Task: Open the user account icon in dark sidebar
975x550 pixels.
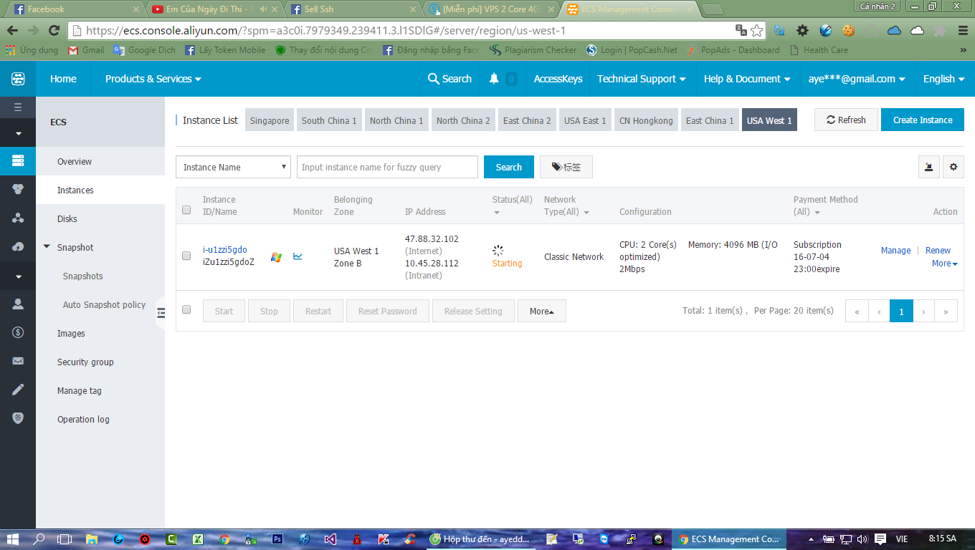Action: (18, 304)
